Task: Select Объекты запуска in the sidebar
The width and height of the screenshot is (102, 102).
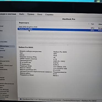Action: (4, 89)
